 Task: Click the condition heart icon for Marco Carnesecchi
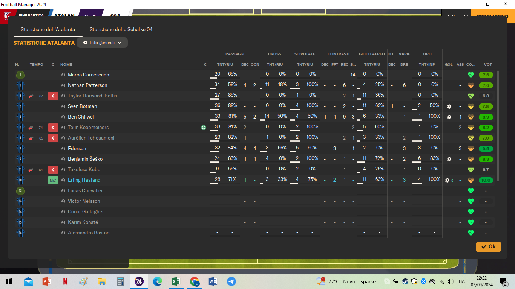point(471,75)
